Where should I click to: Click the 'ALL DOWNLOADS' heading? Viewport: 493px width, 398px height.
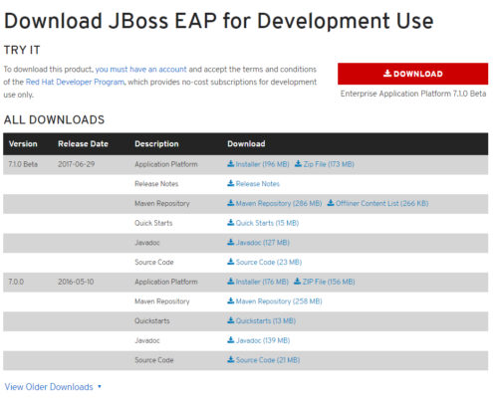[x=54, y=119]
